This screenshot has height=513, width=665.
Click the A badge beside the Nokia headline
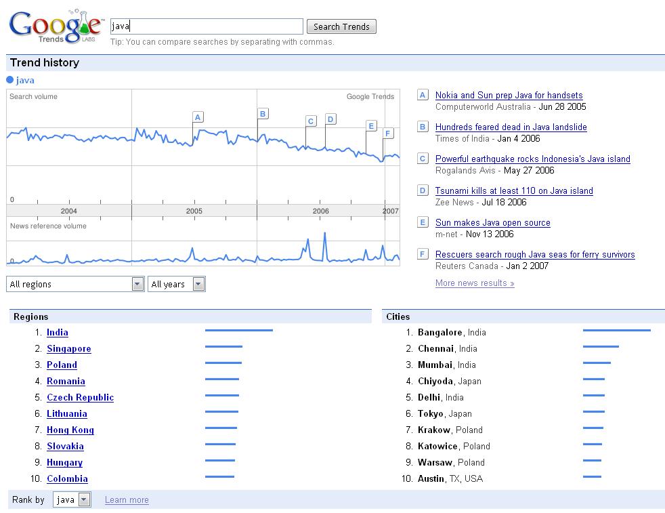423,95
